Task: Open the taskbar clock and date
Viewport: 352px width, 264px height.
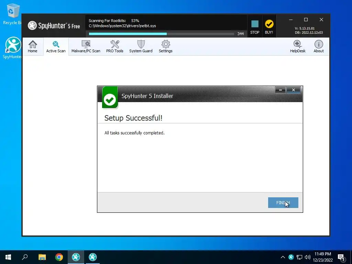Action: tap(323, 257)
